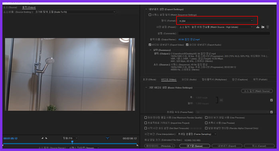Click the video preview thumbnail
Image resolution: width=279 pixels, height=151 pixels.
70,75
